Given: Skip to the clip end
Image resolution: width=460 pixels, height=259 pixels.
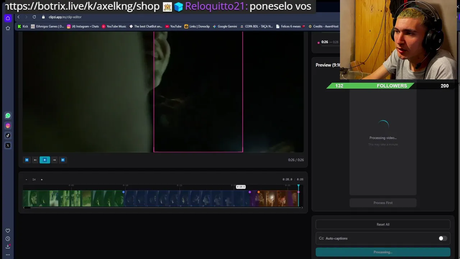Looking at the screenshot, I should (x=63, y=160).
